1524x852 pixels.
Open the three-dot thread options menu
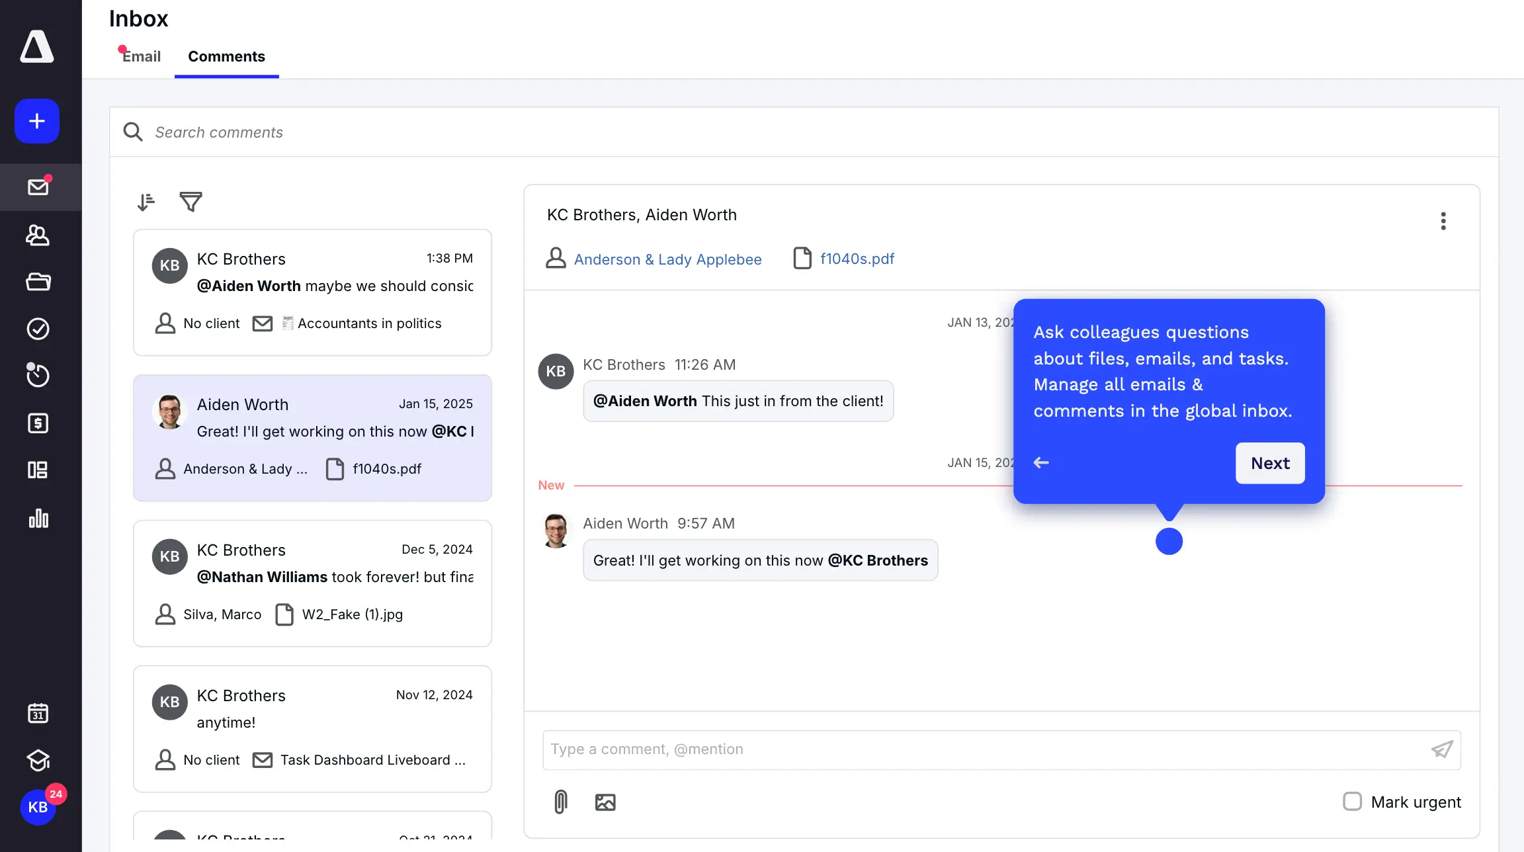[x=1443, y=221]
